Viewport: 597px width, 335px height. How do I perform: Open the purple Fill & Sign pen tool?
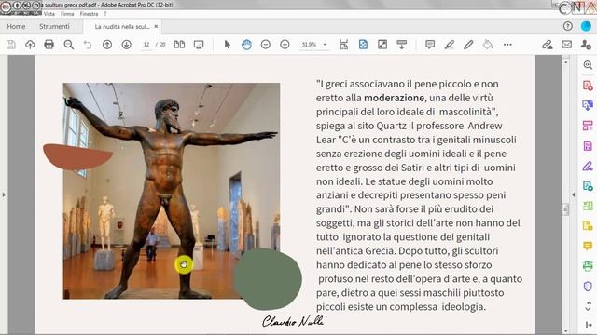click(x=588, y=166)
